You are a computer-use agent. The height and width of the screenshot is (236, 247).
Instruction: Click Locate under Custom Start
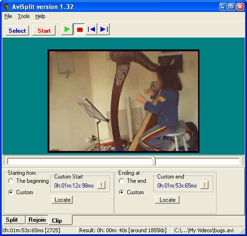click(62, 200)
